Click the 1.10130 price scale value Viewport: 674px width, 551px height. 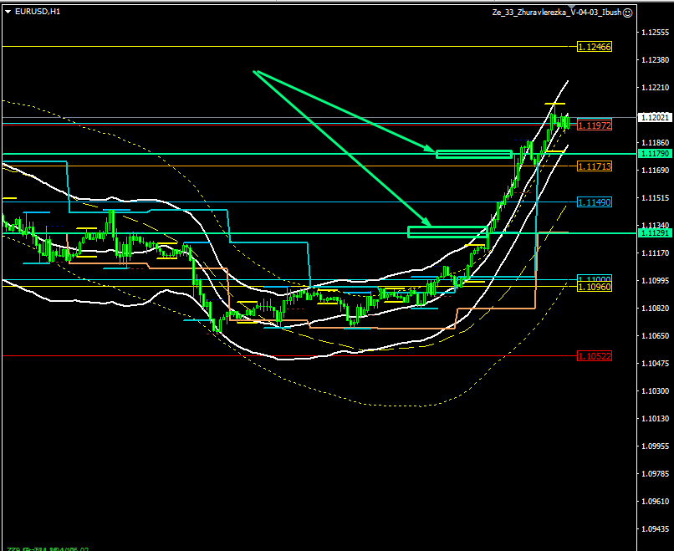click(x=655, y=419)
